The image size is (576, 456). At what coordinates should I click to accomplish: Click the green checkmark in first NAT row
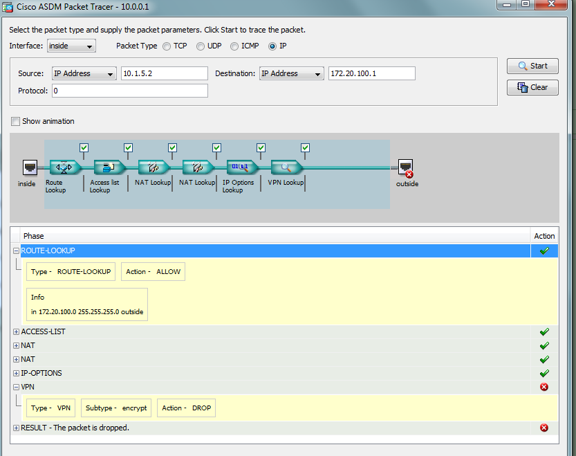click(544, 346)
